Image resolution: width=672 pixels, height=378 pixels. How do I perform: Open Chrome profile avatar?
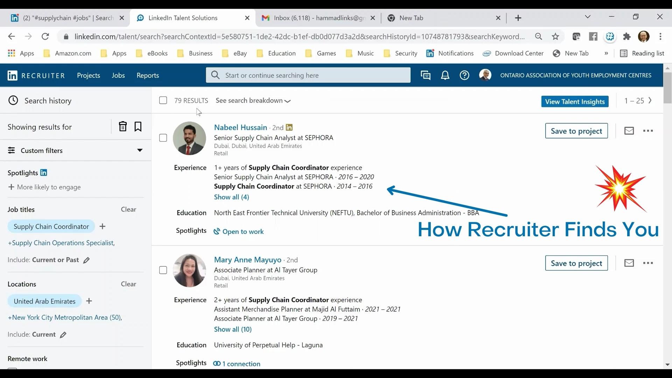coord(644,36)
